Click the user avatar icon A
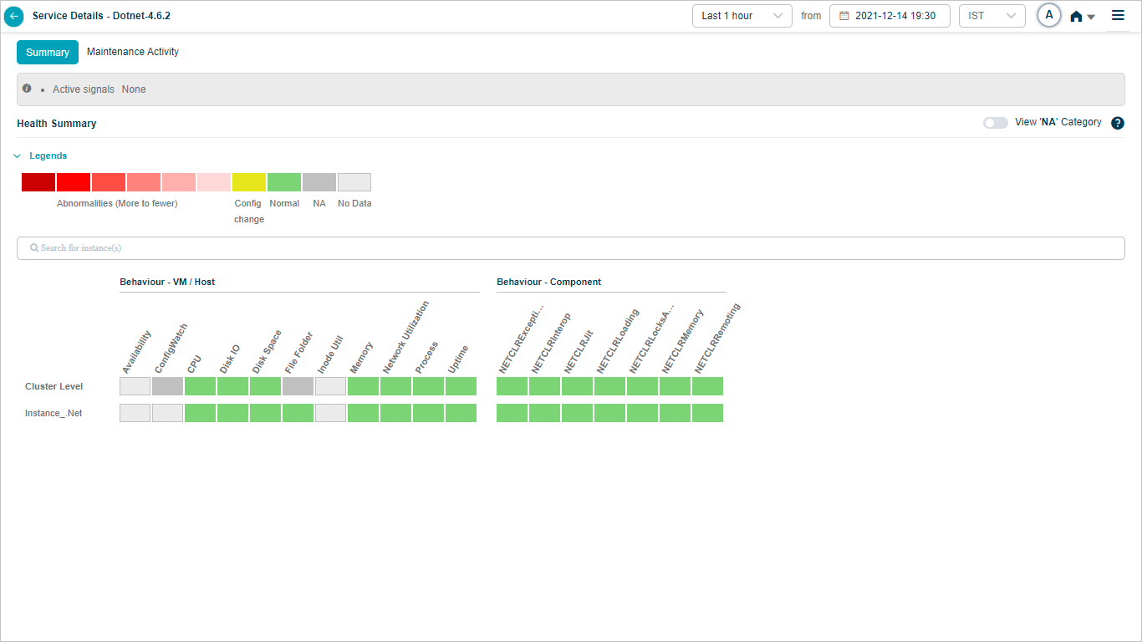This screenshot has height=642, width=1142. (x=1049, y=16)
